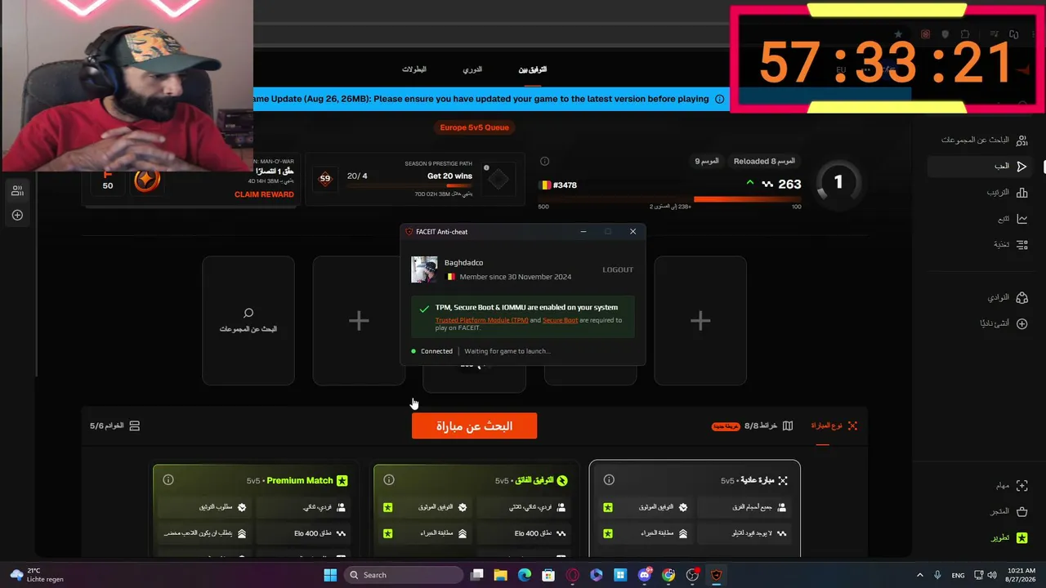Viewport: 1046px width, 588px height.
Task: Click the Windows taskbar Search box
Action: click(405, 575)
